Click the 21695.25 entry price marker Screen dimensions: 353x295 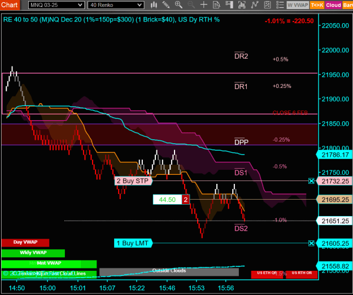(x=335, y=200)
